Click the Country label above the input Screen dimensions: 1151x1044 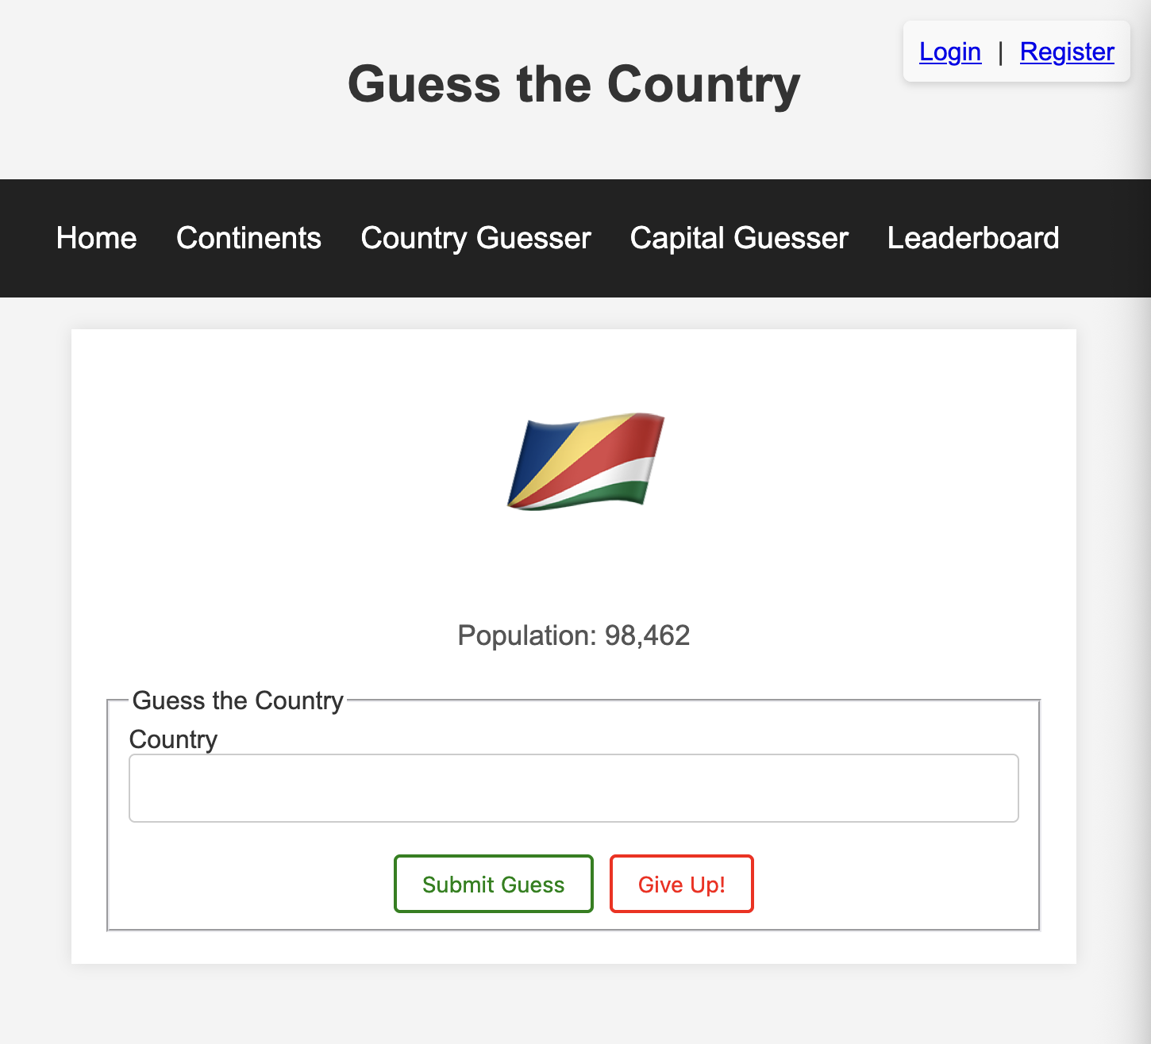pyautogui.click(x=172, y=739)
